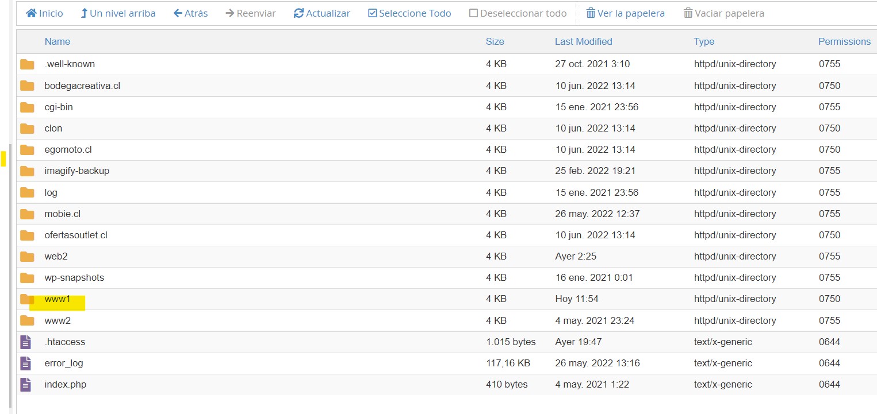Click the .well-known folder icon
Image resolution: width=877 pixels, height=414 pixels.
click(27, 64)
